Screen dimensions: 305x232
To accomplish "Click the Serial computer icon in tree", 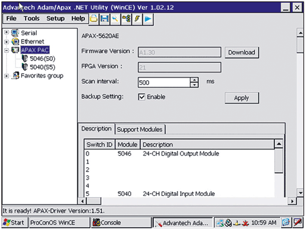I will [x=15, y=33].
